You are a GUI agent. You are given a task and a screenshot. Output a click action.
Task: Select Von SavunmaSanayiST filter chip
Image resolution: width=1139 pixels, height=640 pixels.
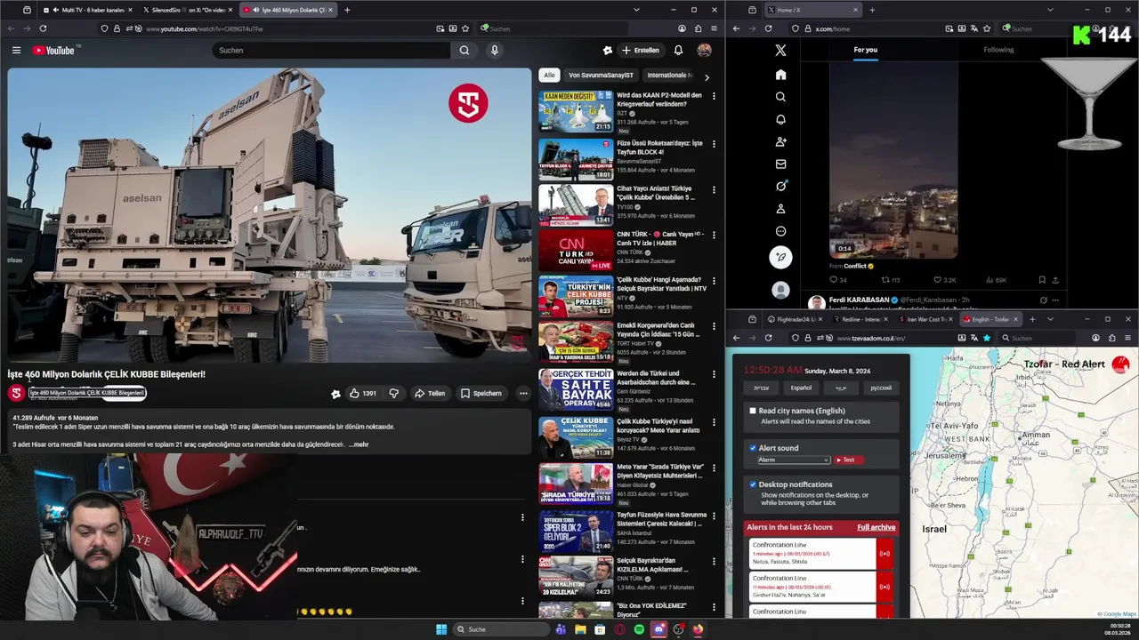601,76
